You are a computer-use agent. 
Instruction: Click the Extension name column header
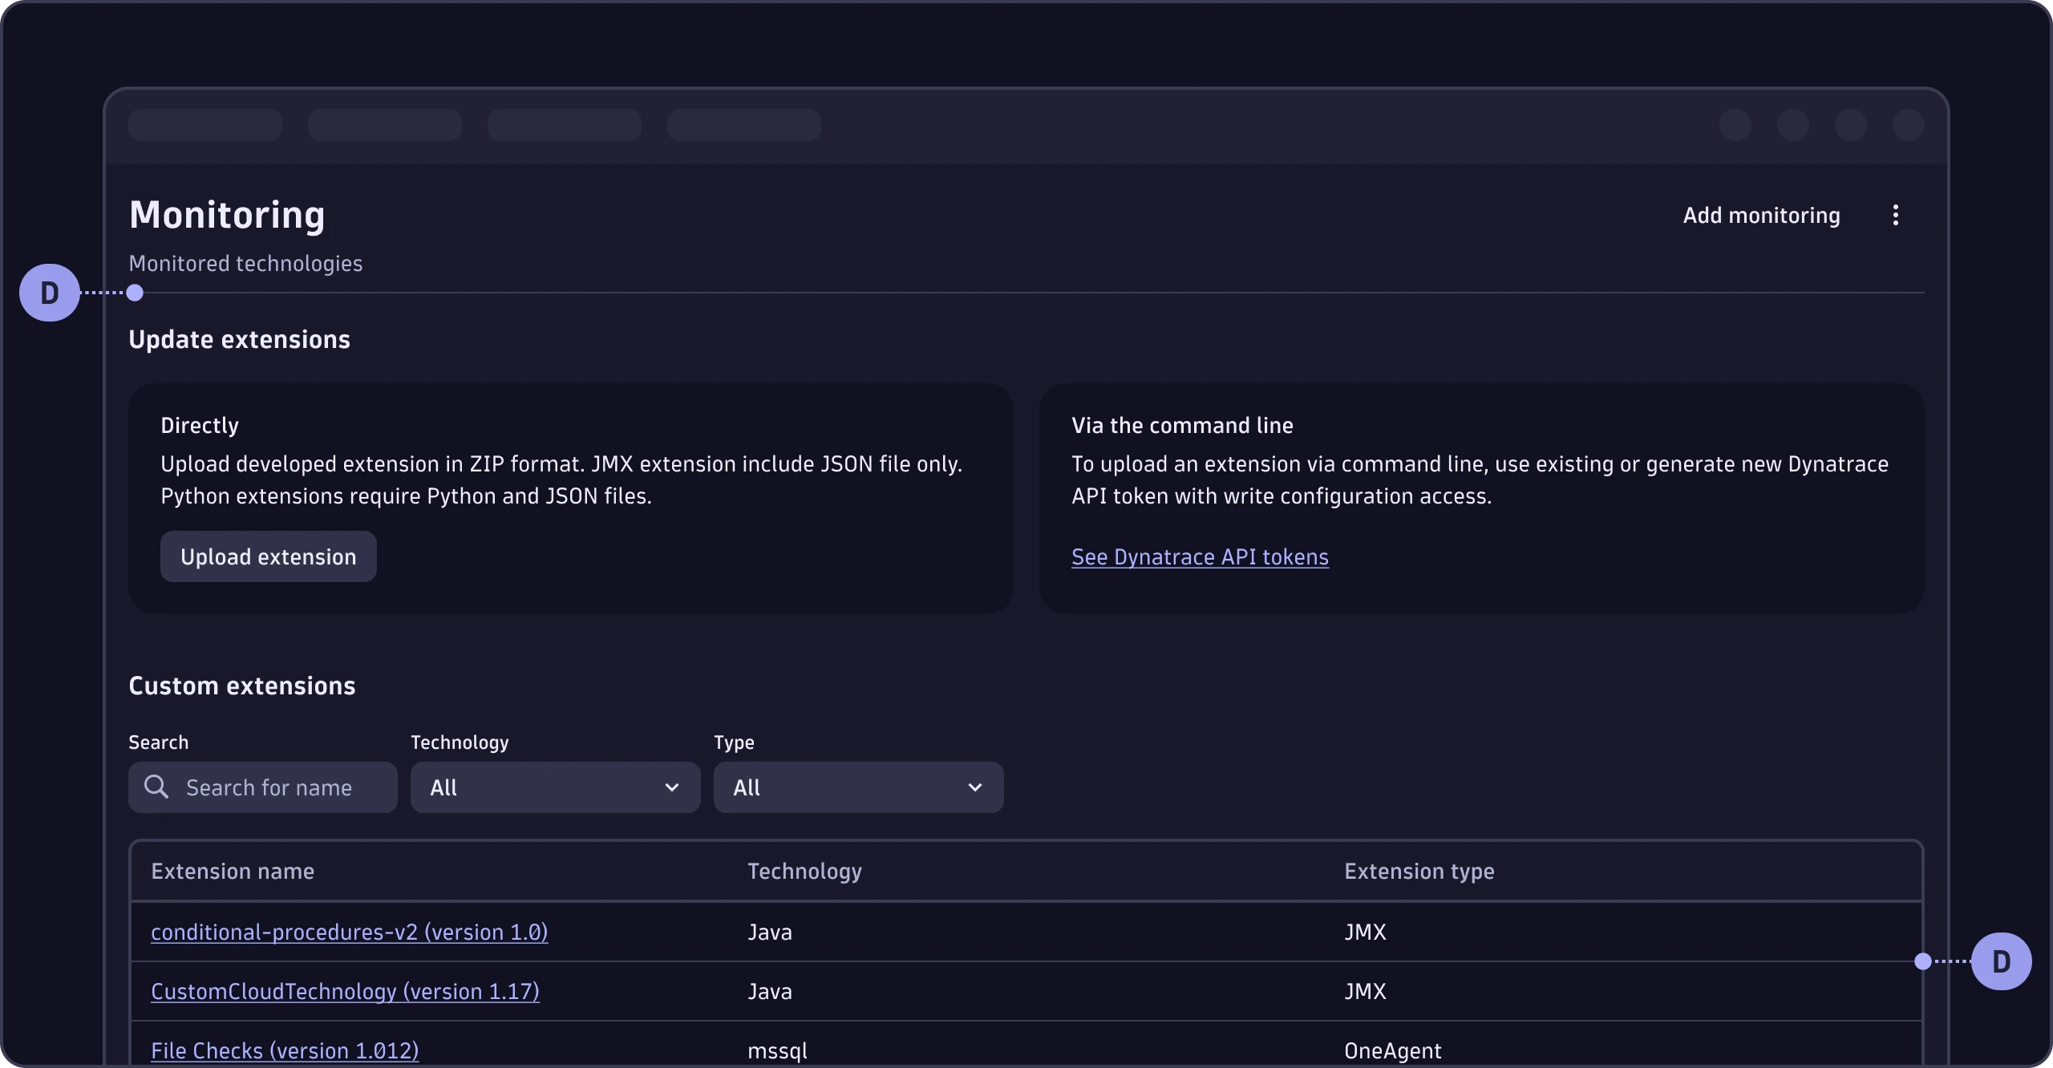click(233, 871)
